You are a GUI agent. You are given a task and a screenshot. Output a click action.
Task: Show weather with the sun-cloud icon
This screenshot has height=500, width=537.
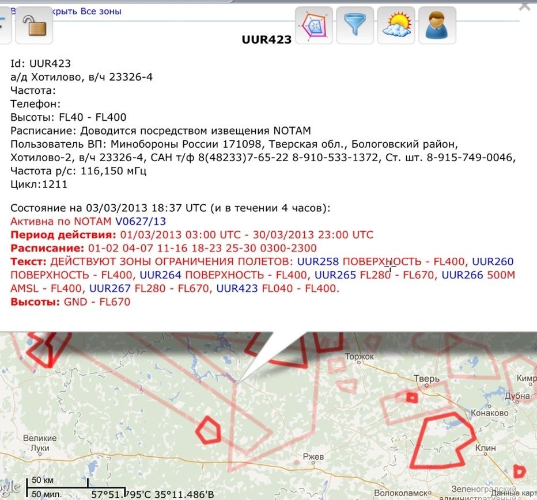click(396, 25)
